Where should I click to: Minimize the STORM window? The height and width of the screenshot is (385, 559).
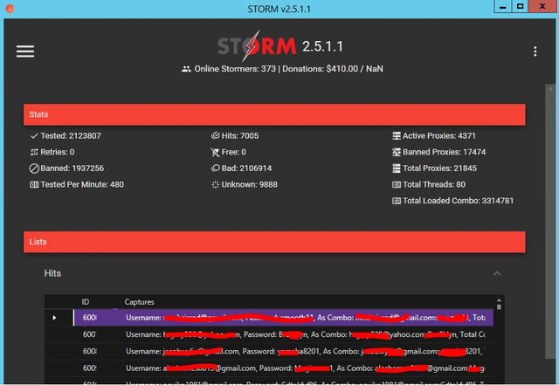coord(503,6)
